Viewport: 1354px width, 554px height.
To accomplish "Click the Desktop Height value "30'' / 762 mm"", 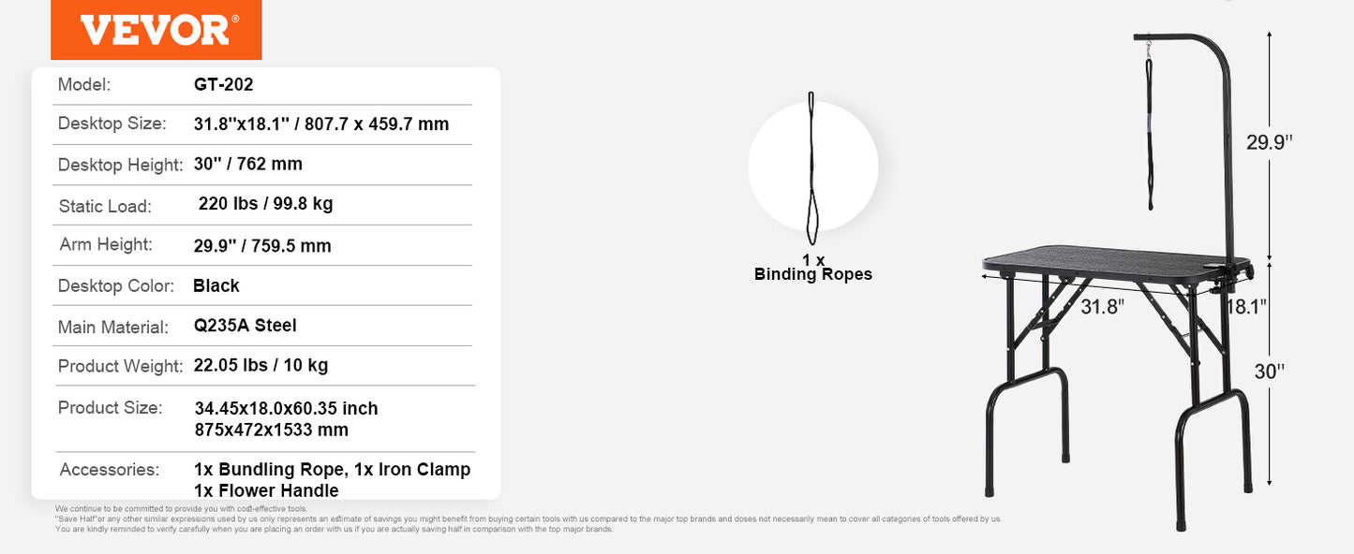I will pyautogui.click(x=247, y=164).
